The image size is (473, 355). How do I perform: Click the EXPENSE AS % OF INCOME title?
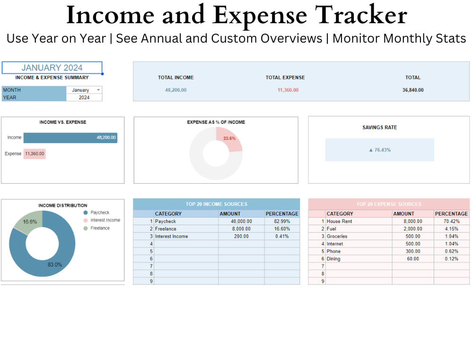coord(216,122)
